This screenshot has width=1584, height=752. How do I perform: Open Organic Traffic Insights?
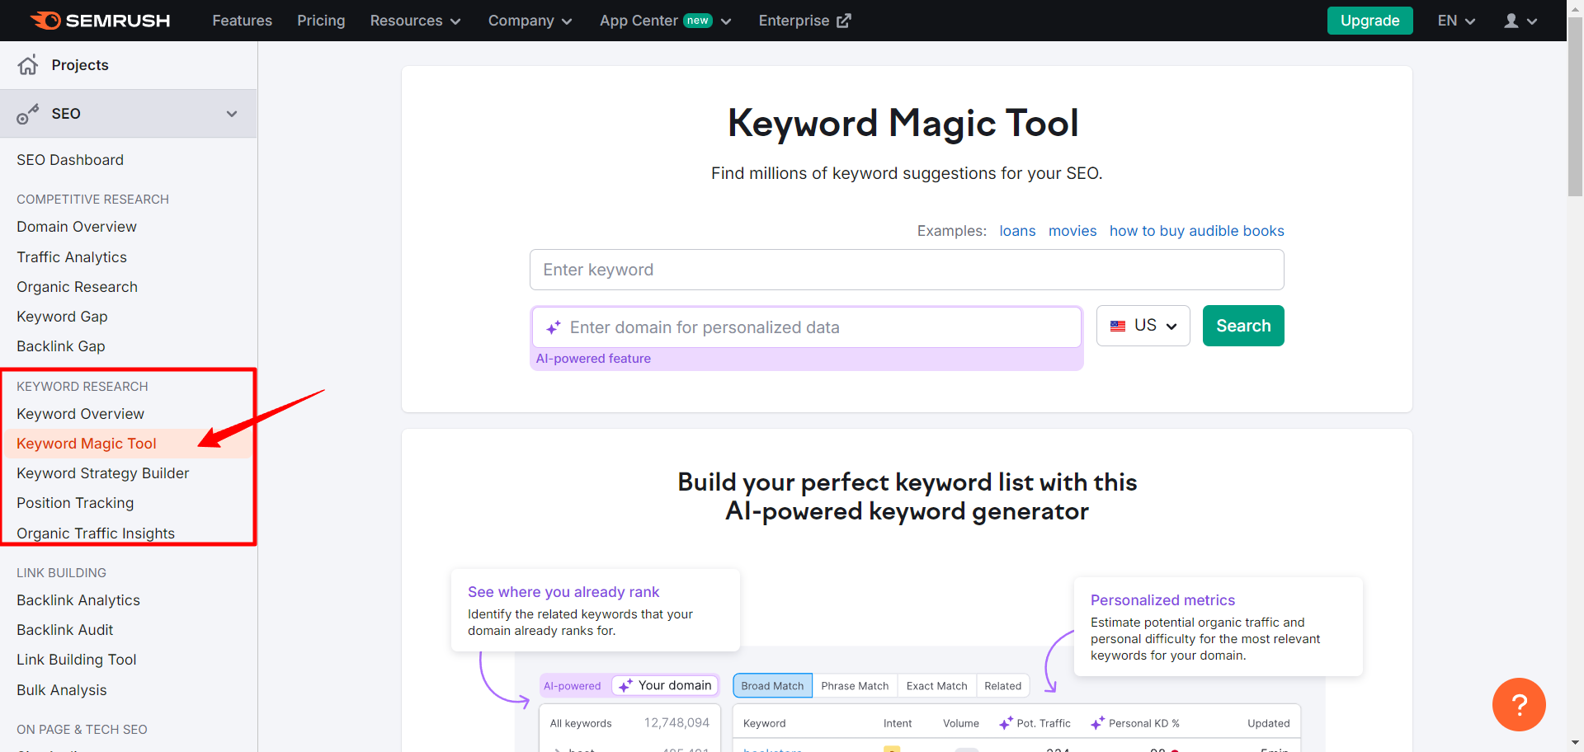96,533
